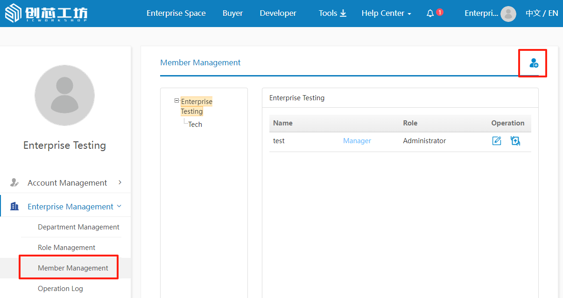
Task: Click the Tools download link
Action: [332, 14]
